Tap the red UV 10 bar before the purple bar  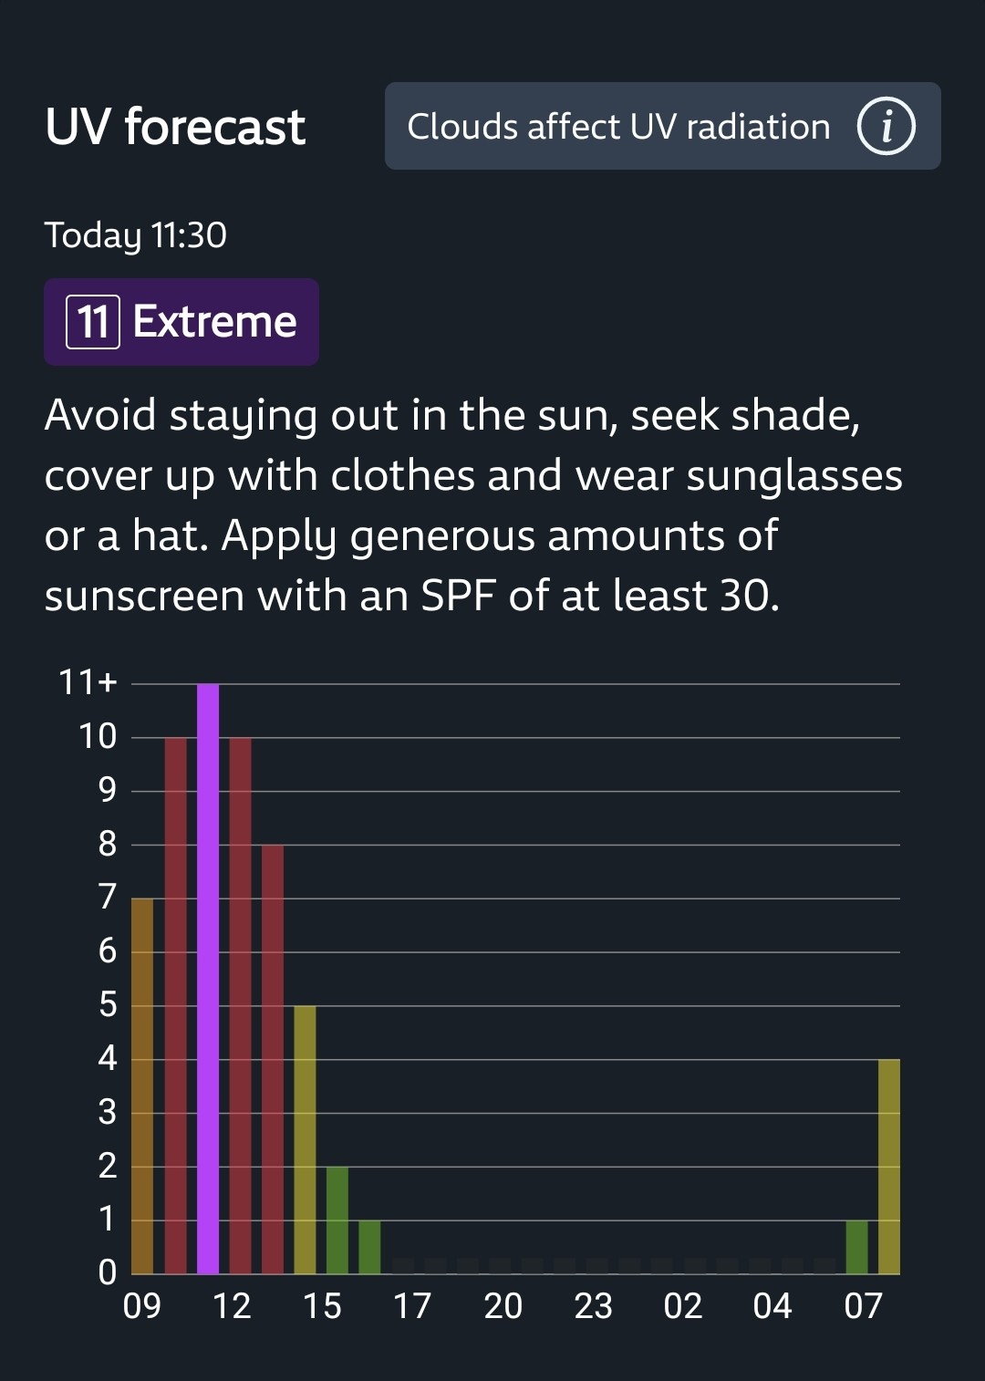(x=175, y=1005)
